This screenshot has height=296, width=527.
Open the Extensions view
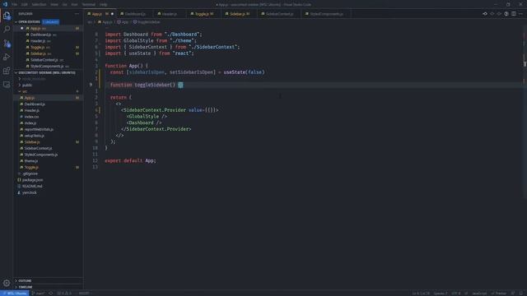pos(7,71)
